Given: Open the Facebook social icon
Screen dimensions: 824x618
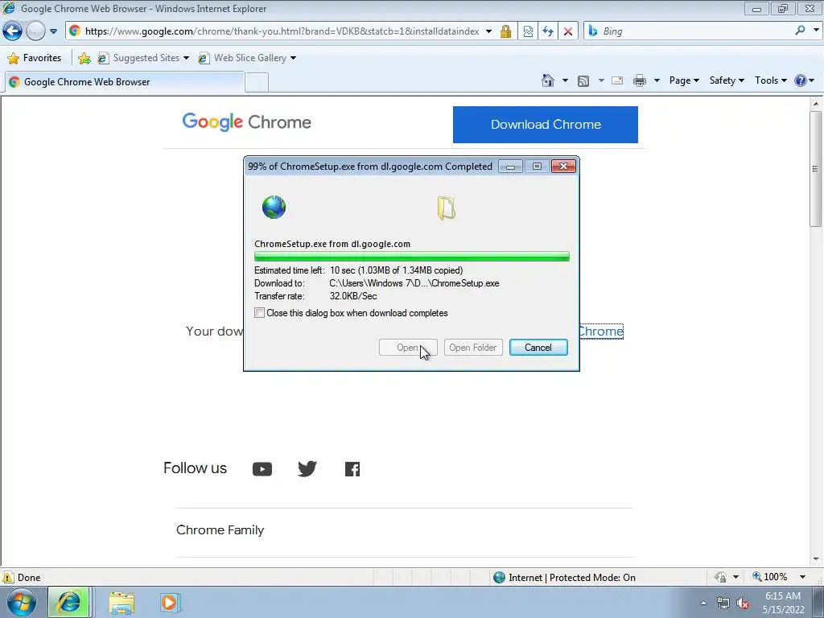Looking at the screenshot, I should [352, 469].
